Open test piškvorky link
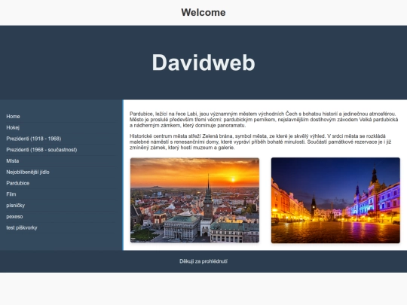Image resolution: width=407 pixels, height=305 pixels. coord(22,227)
